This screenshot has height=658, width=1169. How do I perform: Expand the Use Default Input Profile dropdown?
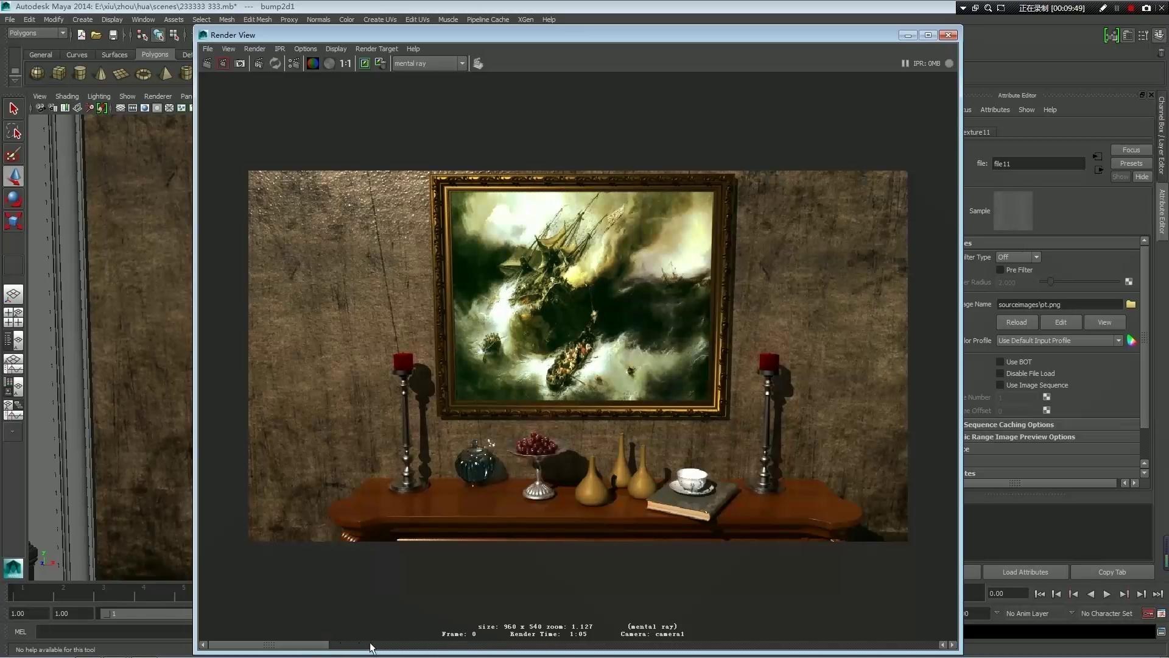[x=1118, y=341]
